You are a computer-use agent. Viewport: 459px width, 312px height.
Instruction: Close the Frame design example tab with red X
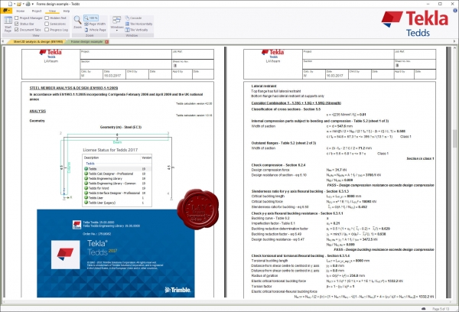(106, 42)
